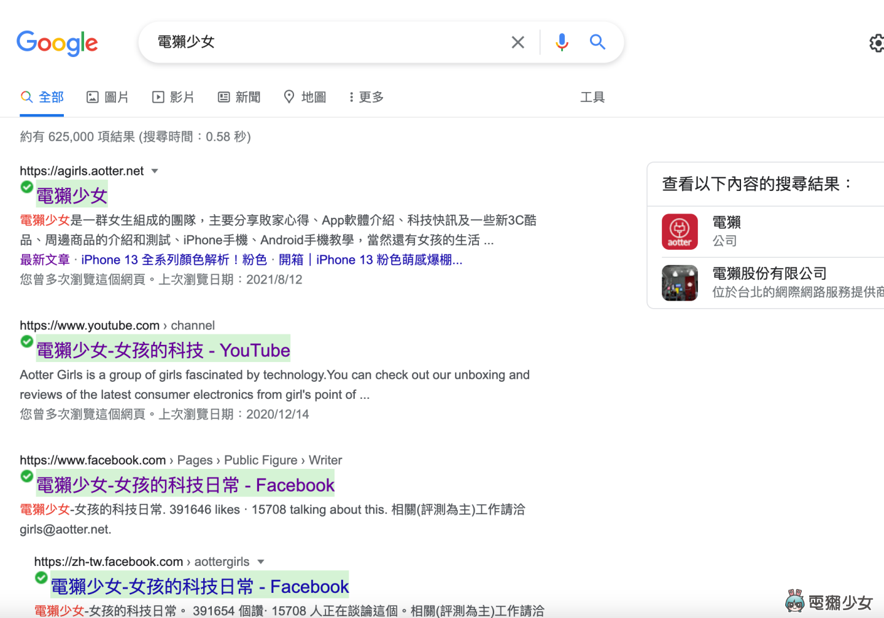Screen dimensions: 884x618
Task: Open the blue zh-tw Facebook result title
Action: [x=200, y=586]
